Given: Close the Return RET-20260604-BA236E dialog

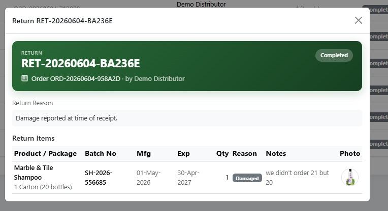Looking at the screenshot, I should click(x=359, y=20).
